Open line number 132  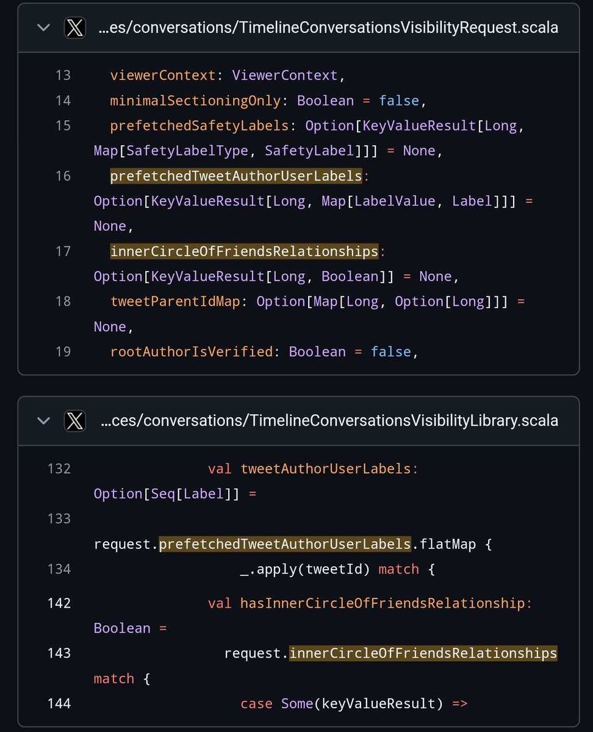click(x=59, y=469)
